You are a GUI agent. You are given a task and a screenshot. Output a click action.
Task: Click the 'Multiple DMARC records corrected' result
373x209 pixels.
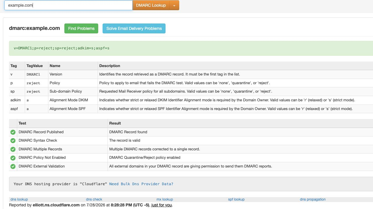(x=154, y=149)
